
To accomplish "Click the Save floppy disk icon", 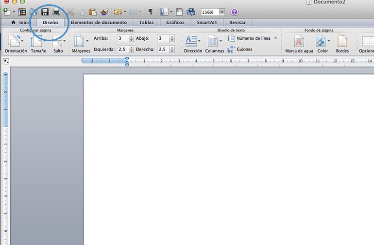I will click(x=45, y=12).
